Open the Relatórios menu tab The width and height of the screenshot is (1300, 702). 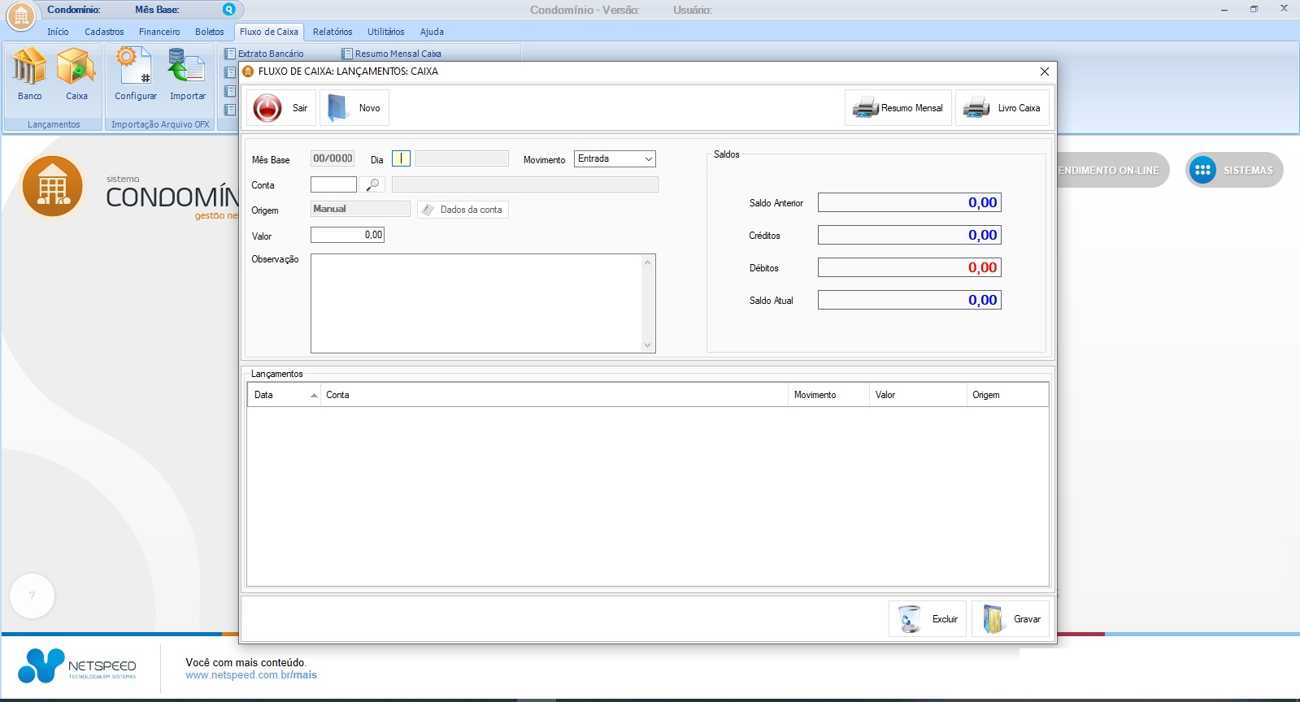pos(333,32)
